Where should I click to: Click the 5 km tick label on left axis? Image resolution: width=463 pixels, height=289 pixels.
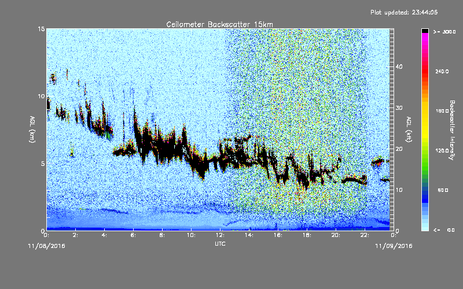(x=42, y=164)
